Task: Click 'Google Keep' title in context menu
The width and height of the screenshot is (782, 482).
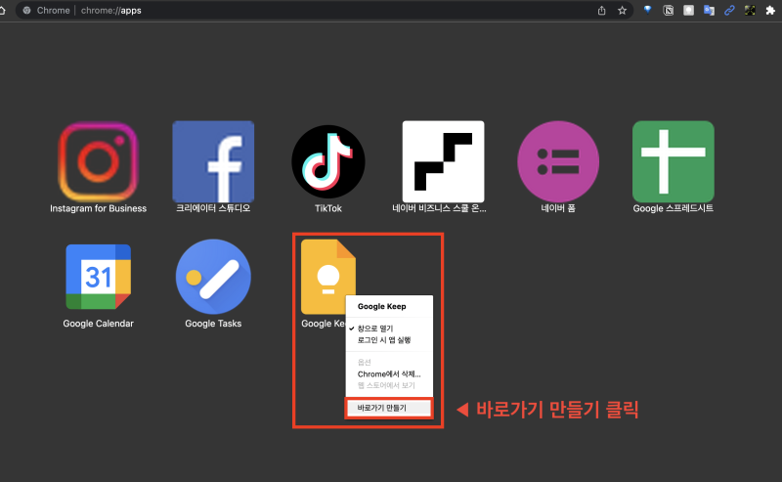Action: click(x=381, y=306)
